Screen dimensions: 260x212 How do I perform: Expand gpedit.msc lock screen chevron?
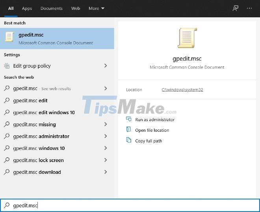click(106, 160)
